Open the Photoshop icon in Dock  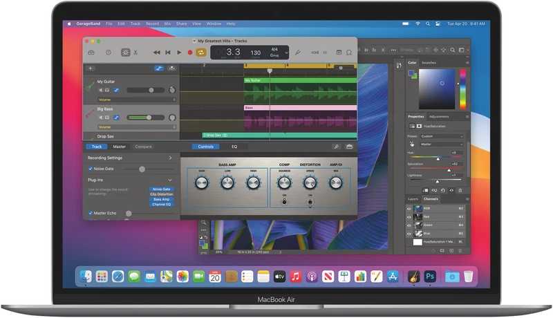pos(430,277)
